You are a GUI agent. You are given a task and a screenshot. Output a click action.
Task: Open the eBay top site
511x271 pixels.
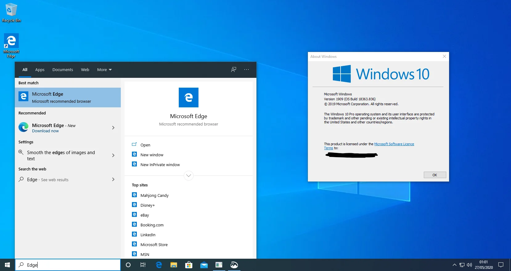pyautogui.click(x=145, y=215)
